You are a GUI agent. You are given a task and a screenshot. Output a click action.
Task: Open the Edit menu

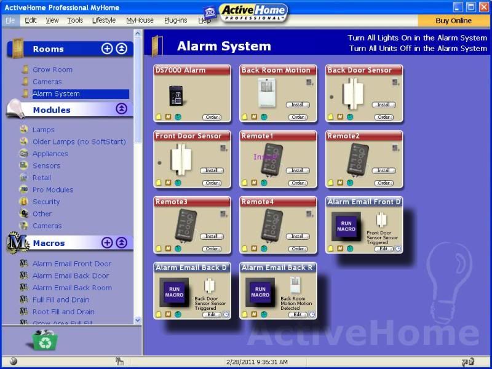pyautogui.click(x=30, y=20)
